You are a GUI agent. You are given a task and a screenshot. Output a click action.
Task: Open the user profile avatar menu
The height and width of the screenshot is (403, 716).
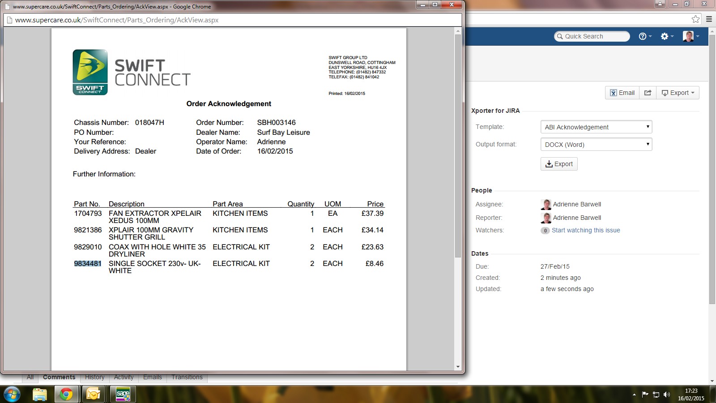click(x=690, y=36)
